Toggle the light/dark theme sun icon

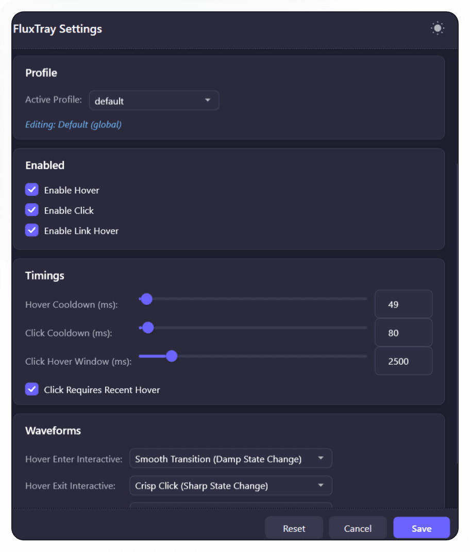(x=438, y=28)
